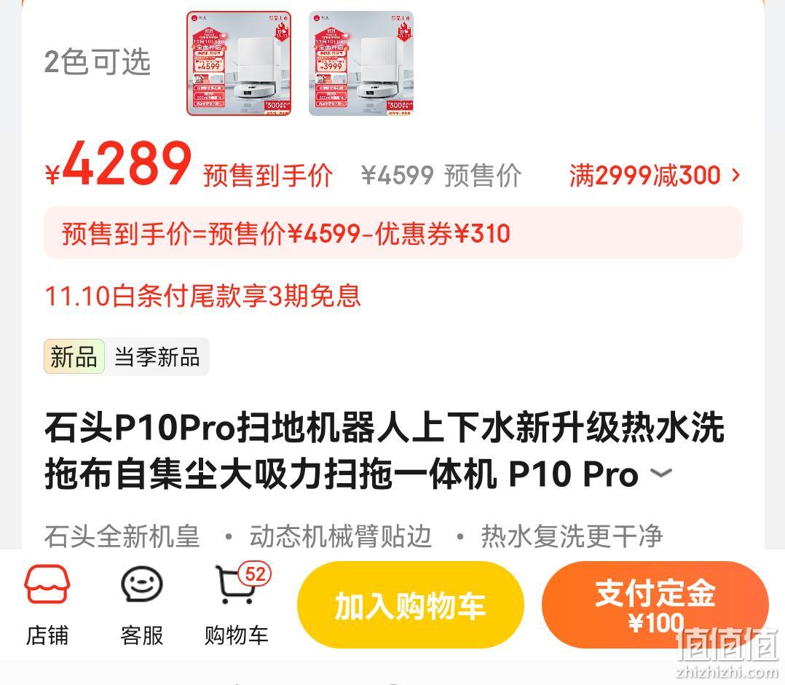
Task: Open 11.10白条付尾款享3期免息 promotion text
Action: pos(202,295)
